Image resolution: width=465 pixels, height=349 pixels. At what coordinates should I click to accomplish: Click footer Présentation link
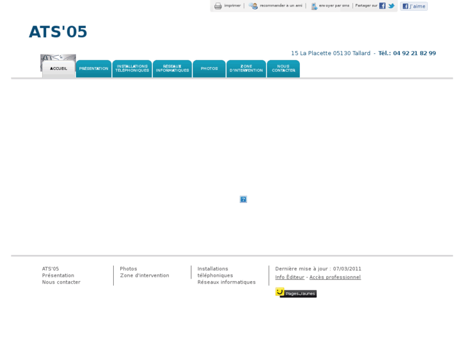point(58,275)
